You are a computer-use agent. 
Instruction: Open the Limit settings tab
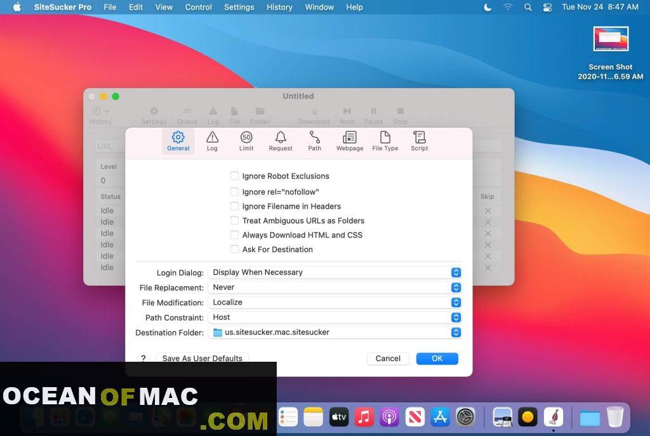click(x=246, y=142)
